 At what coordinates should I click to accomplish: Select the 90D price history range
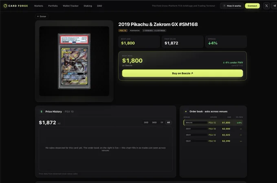point(154,122)
